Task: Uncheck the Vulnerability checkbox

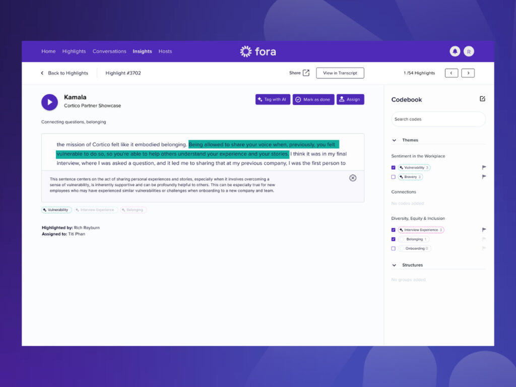Action: (x=393, y=167)
